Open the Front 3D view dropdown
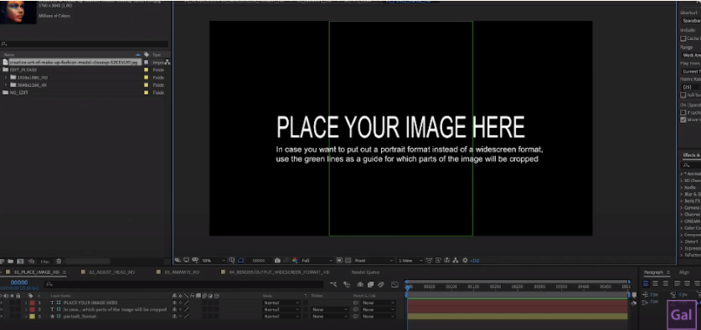The image size is (701, 330). (x=374, y=261)
